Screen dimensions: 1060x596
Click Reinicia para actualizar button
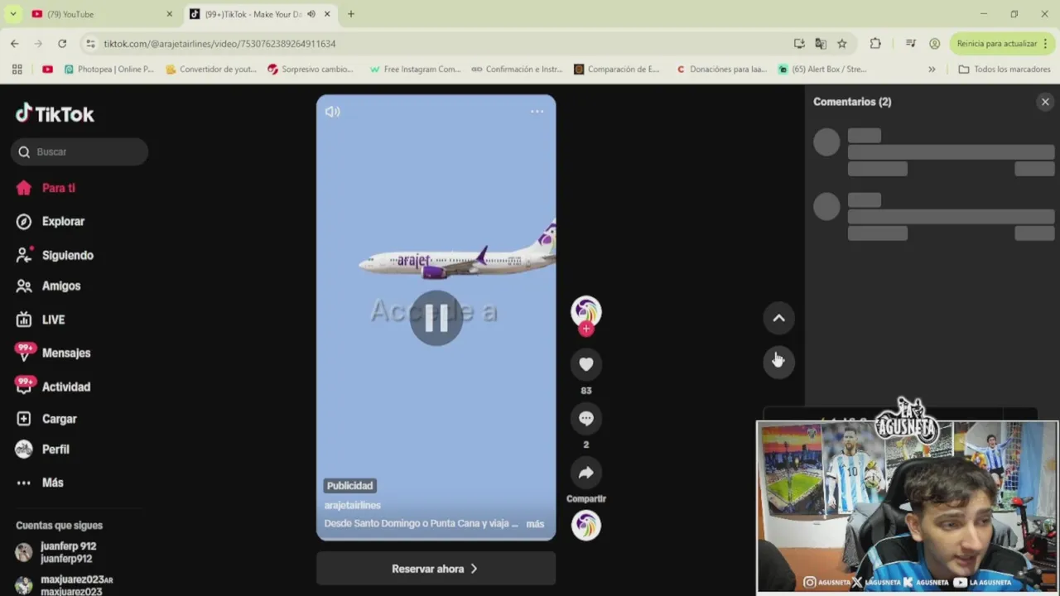click(x=997, y=44)
